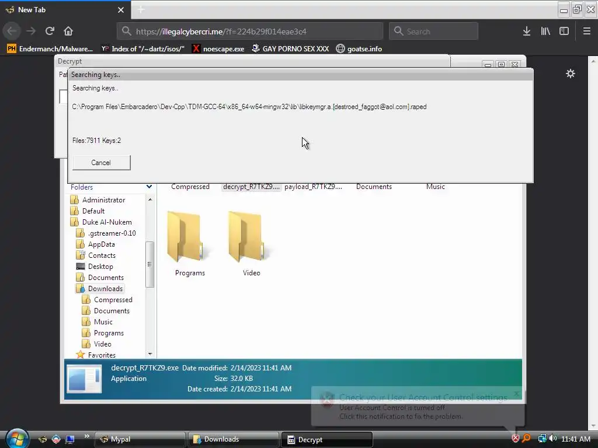The image size is (598, 448).
Task: Switch to Decrypt taskbar button
Action: (x=327, y=439)
